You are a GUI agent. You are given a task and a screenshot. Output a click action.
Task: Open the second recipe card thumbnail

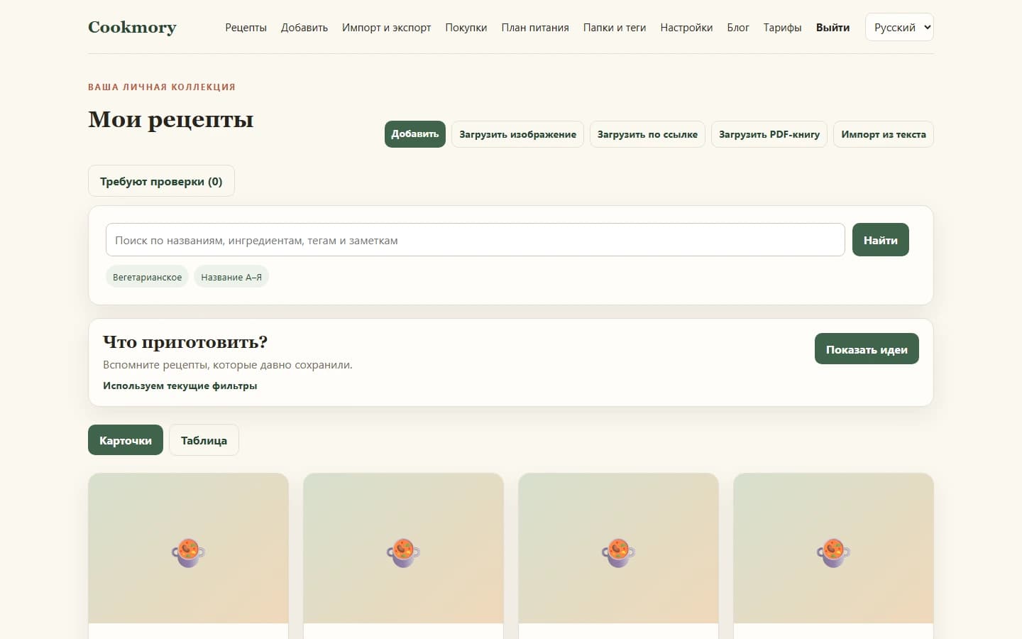point(403,548)
